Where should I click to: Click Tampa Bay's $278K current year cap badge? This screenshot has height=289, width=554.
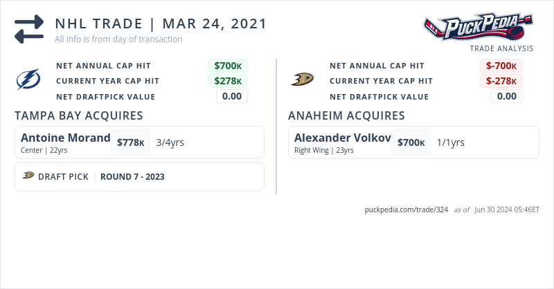[228, 81]
